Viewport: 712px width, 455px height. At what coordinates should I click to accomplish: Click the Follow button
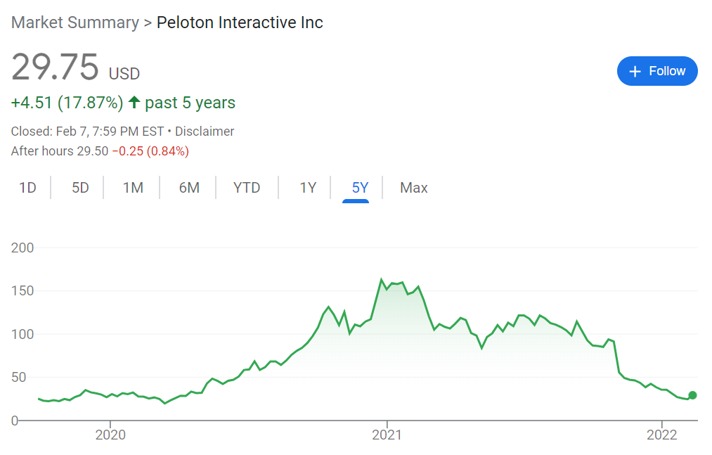656,71
